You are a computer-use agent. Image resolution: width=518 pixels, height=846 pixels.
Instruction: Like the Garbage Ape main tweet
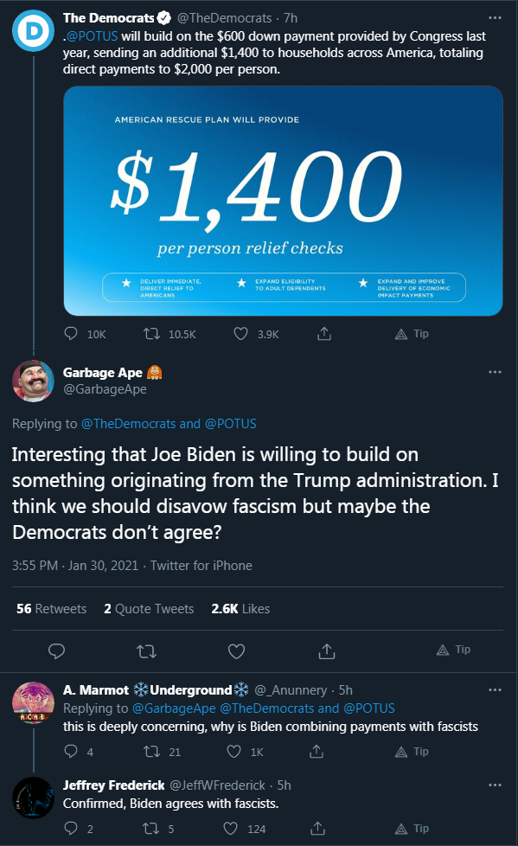point(236,651)
